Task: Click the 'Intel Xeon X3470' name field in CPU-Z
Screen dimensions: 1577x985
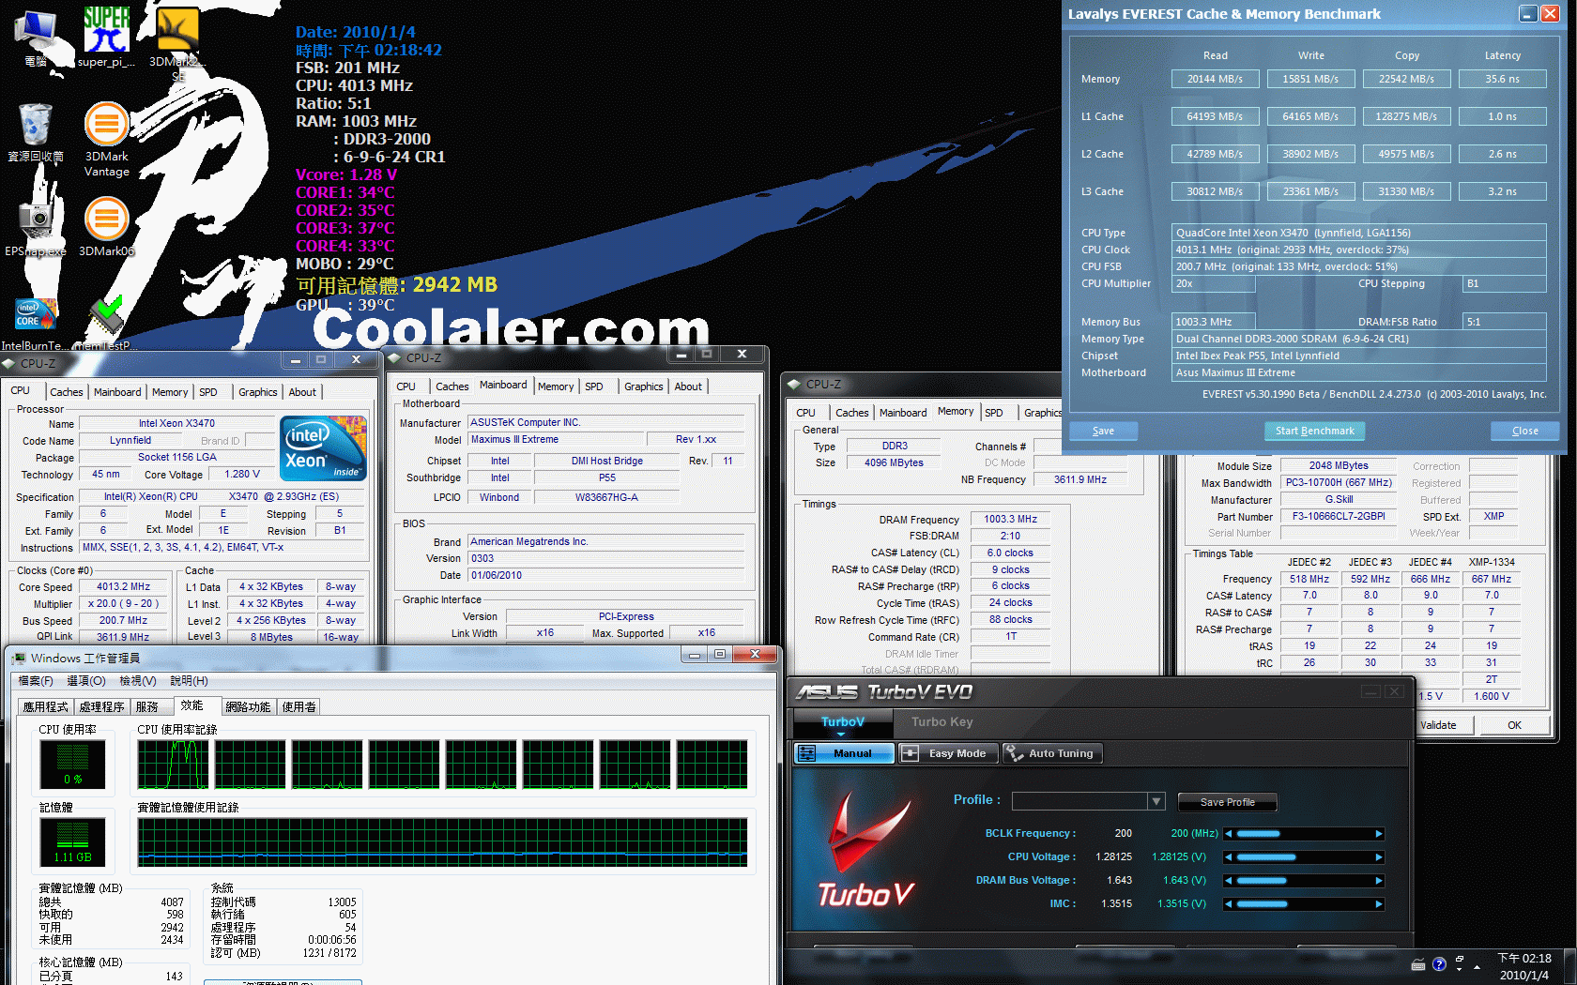Action: pyautogui.click(x=176, y=424)
